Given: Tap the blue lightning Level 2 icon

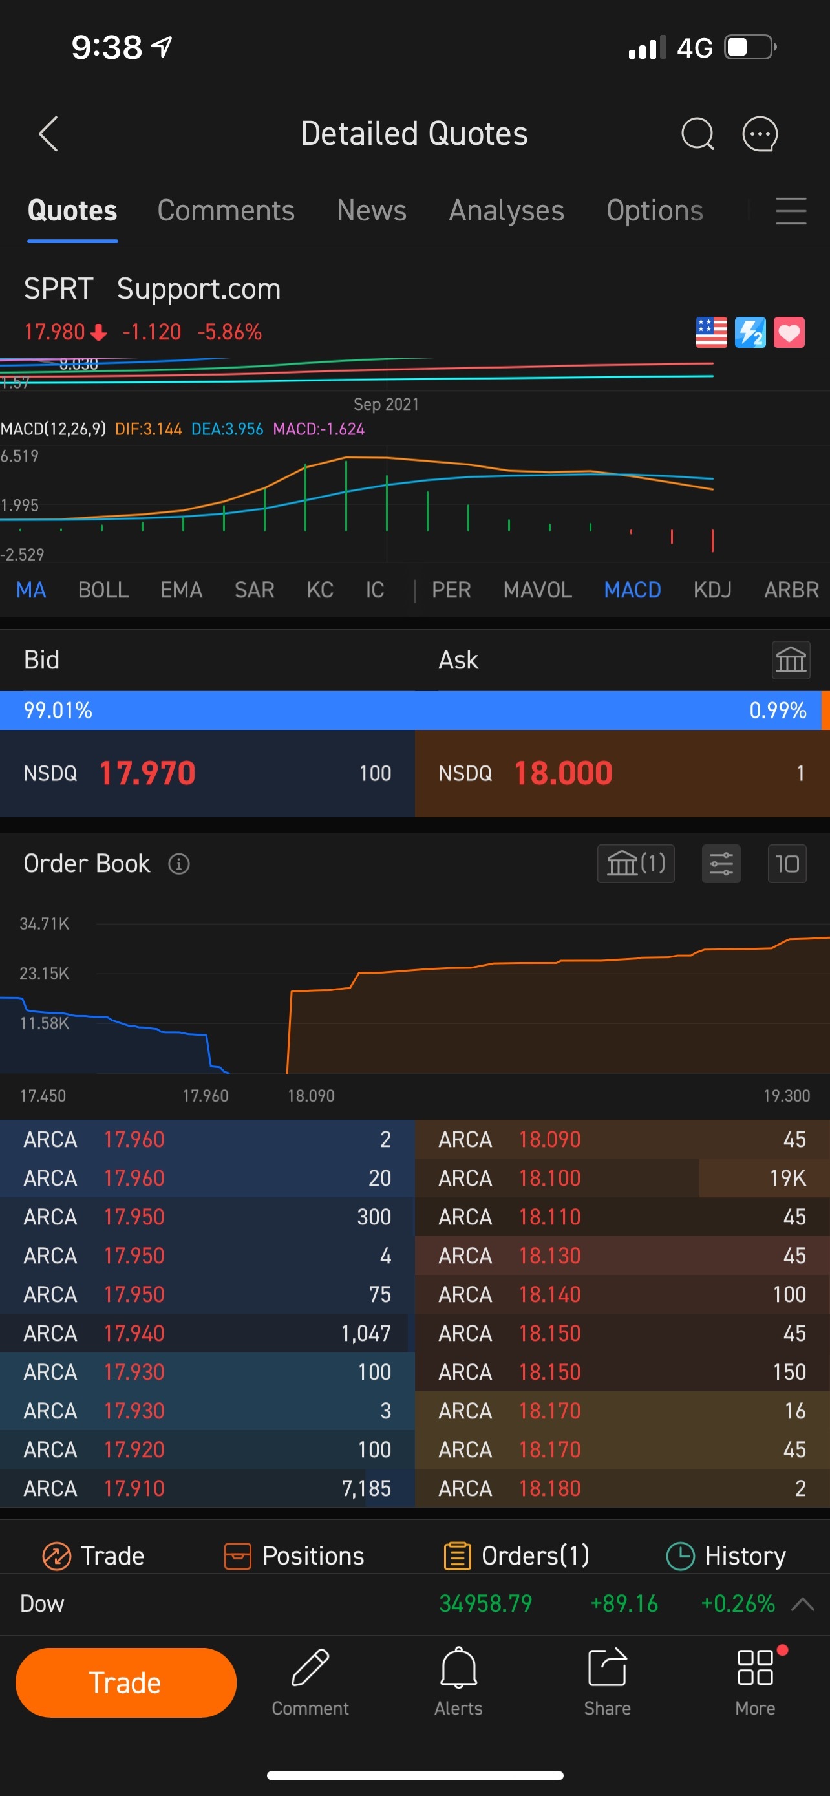Looking at the screenshot, I should [x=750, y=332].
